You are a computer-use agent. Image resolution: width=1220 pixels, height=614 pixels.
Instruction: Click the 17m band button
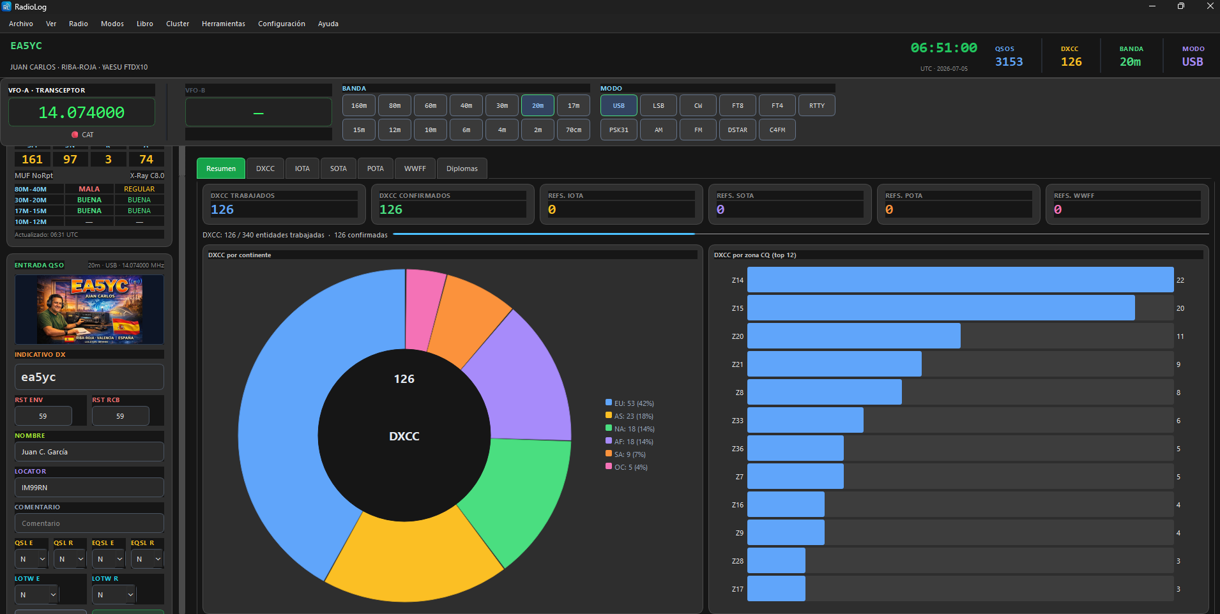click(574, 105)
